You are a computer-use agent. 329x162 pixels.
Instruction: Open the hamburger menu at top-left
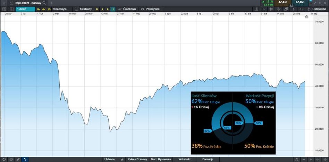pos(3,3)
